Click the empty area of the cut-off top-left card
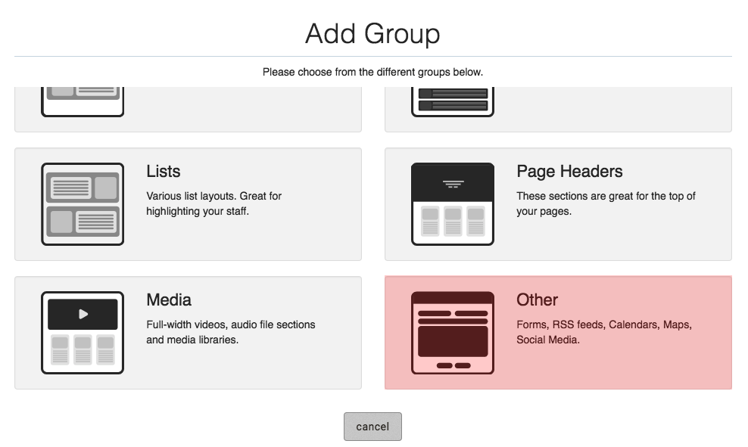This screenshot has height=447, width=748. click(242, 109)
